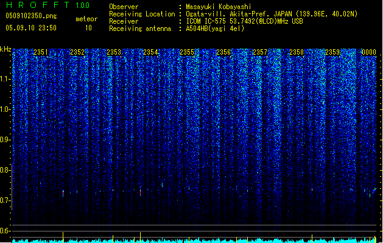Click the 0.7 frequency axis label
The height and width of the screenshot is (243, 383).
pos(5,200)
